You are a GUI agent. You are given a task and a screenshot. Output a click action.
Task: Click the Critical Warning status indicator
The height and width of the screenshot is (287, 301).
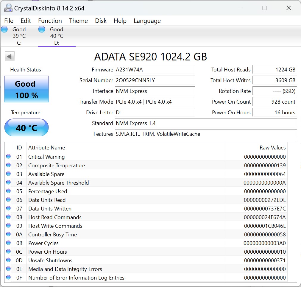(x=8, y=157)
